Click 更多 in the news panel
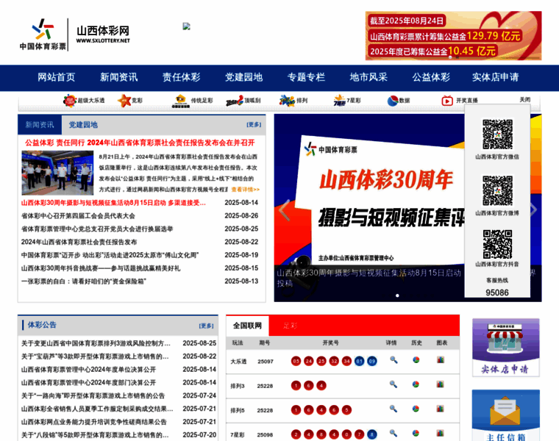 point(254,125)
